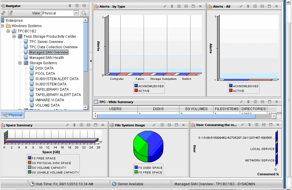Edit properties of Alerts - by Type view

[165, 6]
